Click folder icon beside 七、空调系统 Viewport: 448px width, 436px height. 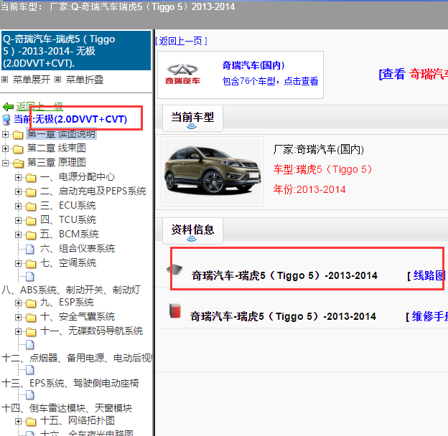click(31, 264)
